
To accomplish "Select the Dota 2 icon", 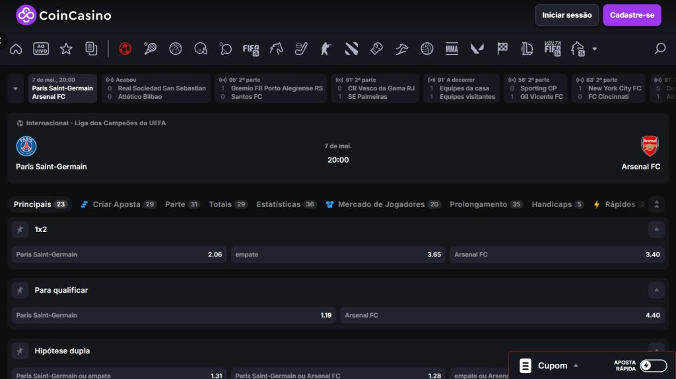I will pos(351,49).
